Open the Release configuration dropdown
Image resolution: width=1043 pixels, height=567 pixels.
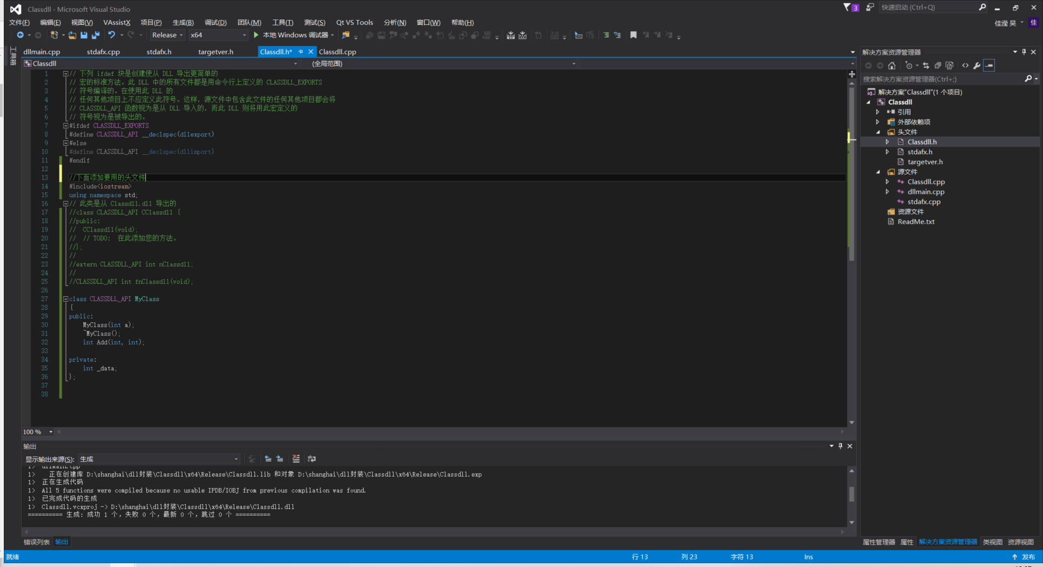[167, 35]
